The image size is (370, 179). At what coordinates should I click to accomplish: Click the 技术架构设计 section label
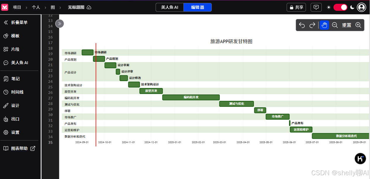pyautogui.click(x=73, y=85)
